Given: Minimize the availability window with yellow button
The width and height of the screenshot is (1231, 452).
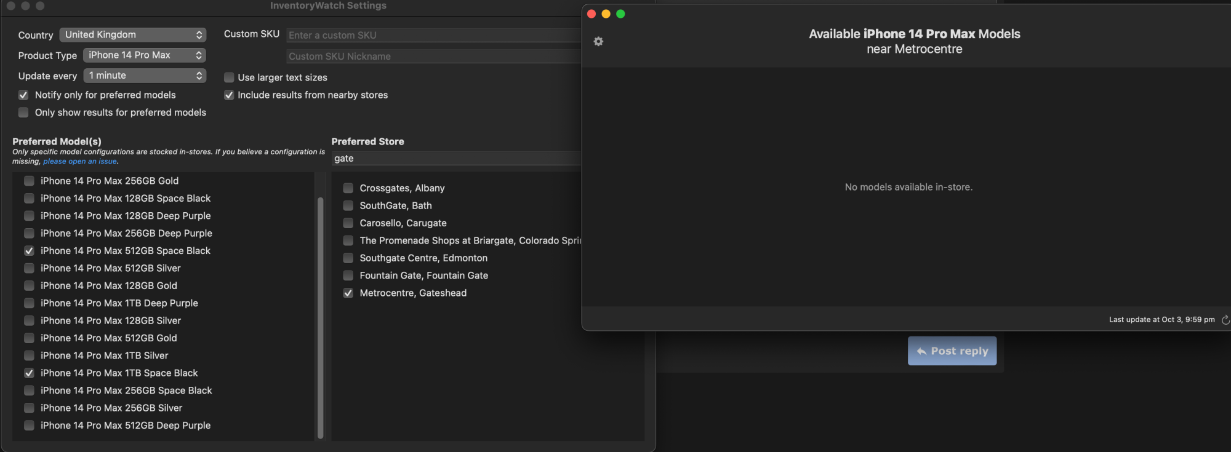Looking at the screenshot, I should click(x=606, y=14).
